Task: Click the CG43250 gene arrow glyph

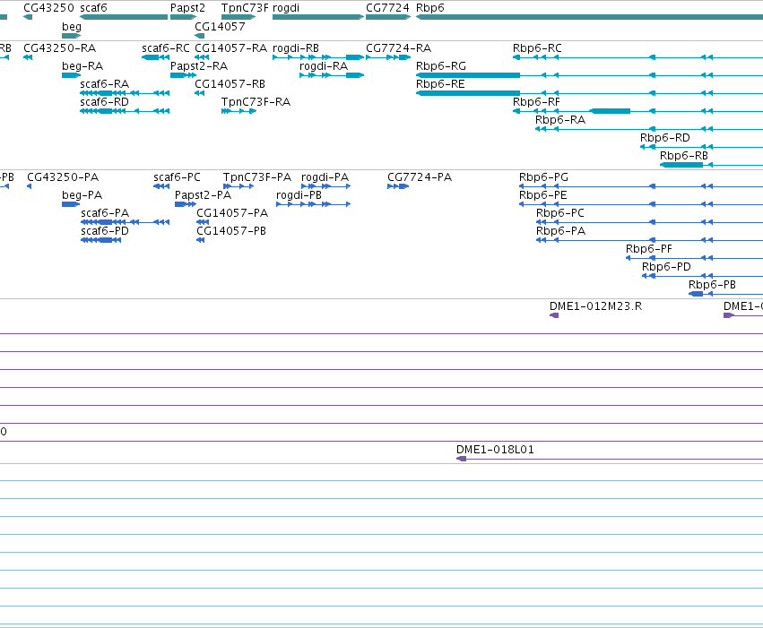Action: click(28, 17)
